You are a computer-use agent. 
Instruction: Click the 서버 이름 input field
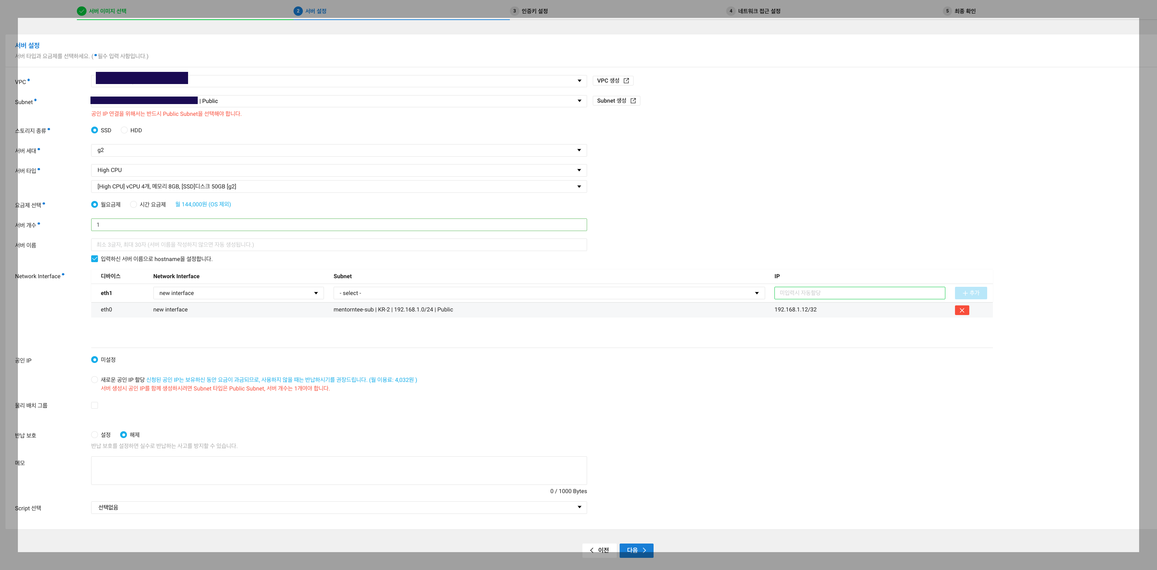[x=339, y=245]
